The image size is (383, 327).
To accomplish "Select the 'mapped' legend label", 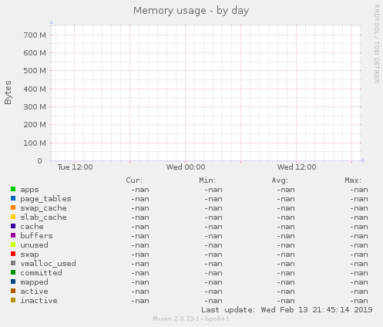I will [x=34, y=282].
